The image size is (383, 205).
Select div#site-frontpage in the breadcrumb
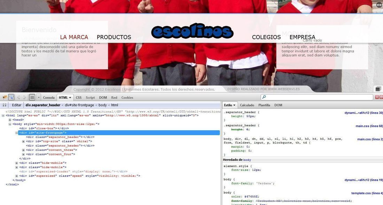pos(79,105)
